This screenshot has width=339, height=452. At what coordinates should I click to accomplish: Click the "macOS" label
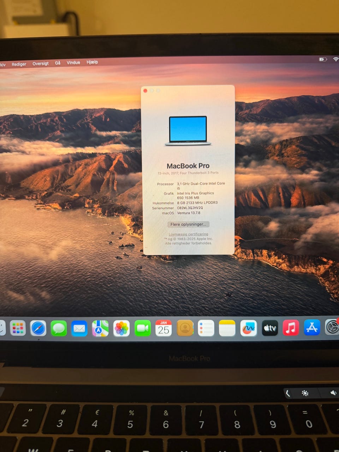coord(168,213)
